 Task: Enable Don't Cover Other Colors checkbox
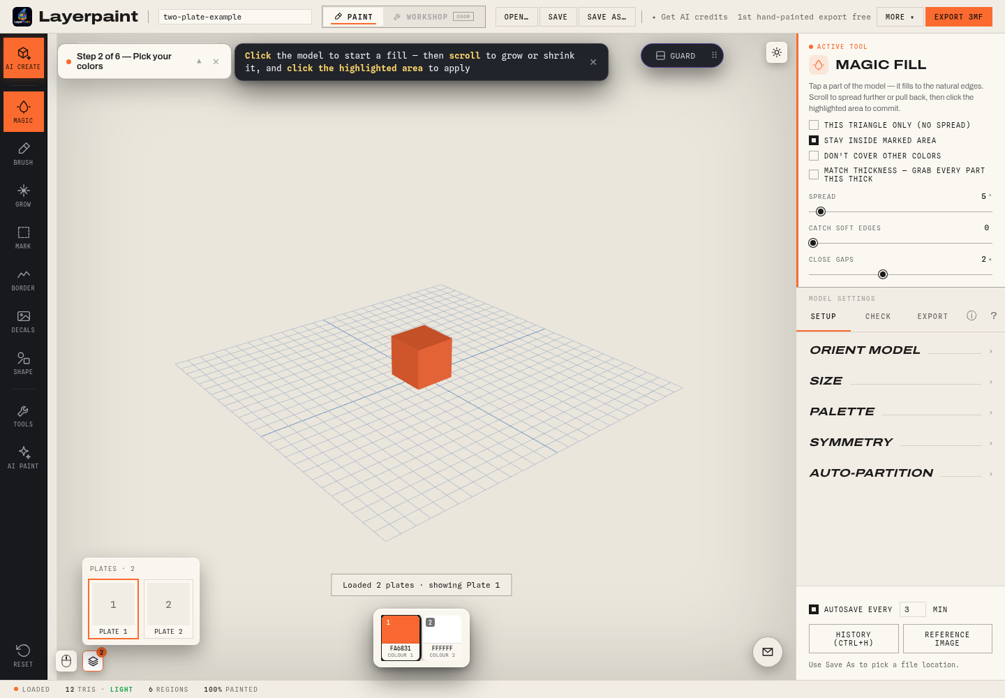click(814, 156)
